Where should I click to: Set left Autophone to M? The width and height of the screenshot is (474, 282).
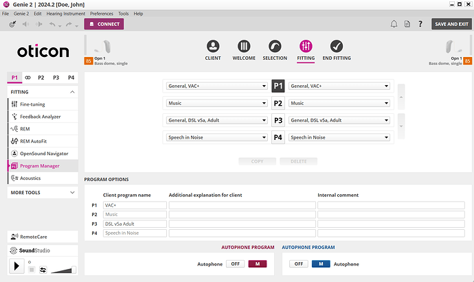(258, 264)
